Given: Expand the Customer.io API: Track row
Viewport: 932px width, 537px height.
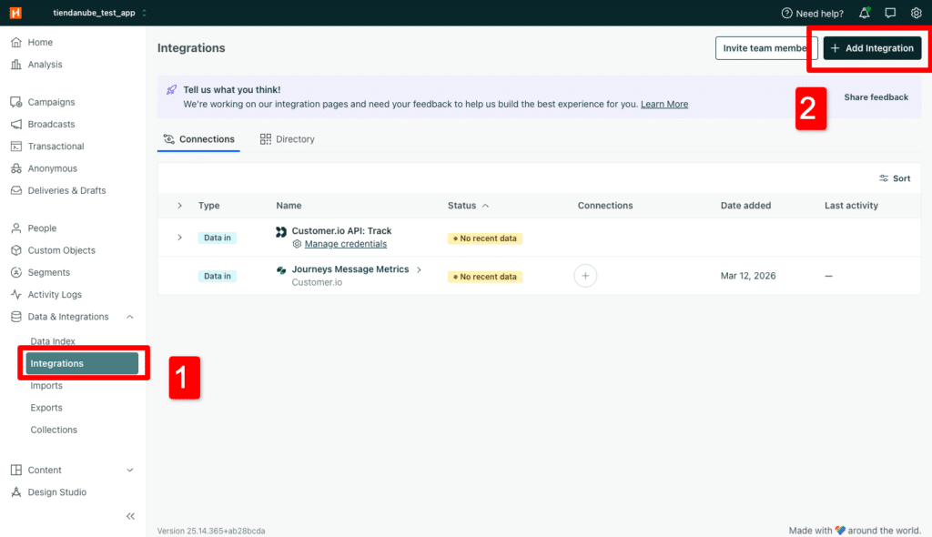Looking at the screenshot, I should click(179, 238).
